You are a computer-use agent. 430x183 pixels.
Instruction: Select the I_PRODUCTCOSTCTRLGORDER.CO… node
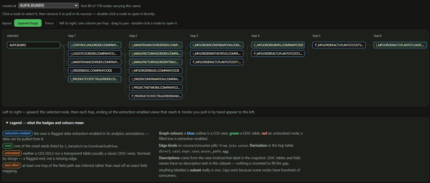(x=95, y=79)
